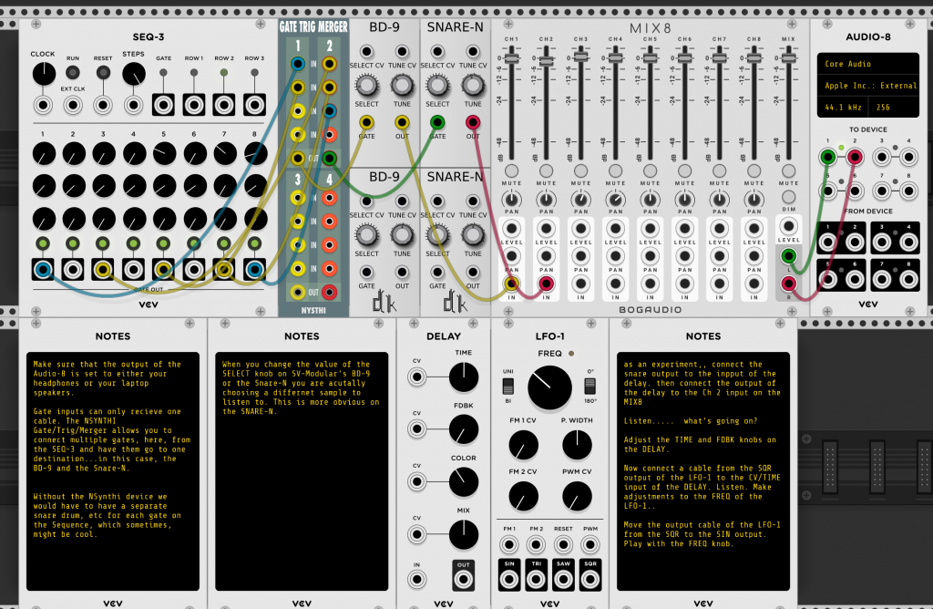
Task: Click the GATE jack on bottom BD-9
Action: 366,273
